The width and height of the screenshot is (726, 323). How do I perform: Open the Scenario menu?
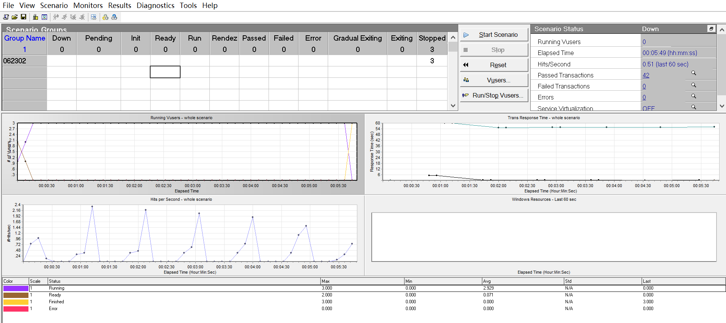54,5
